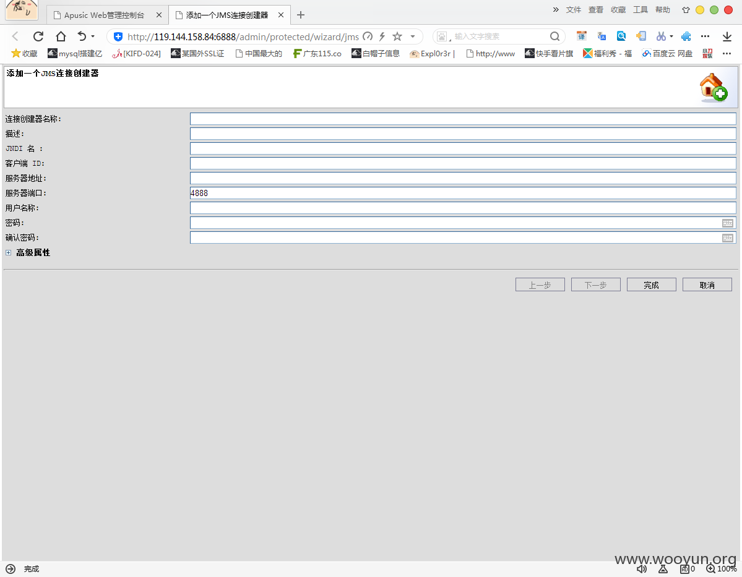Switch to the Apusic Web管理控制台 tab
Screen dimensions: 742x577
(104, 15)
